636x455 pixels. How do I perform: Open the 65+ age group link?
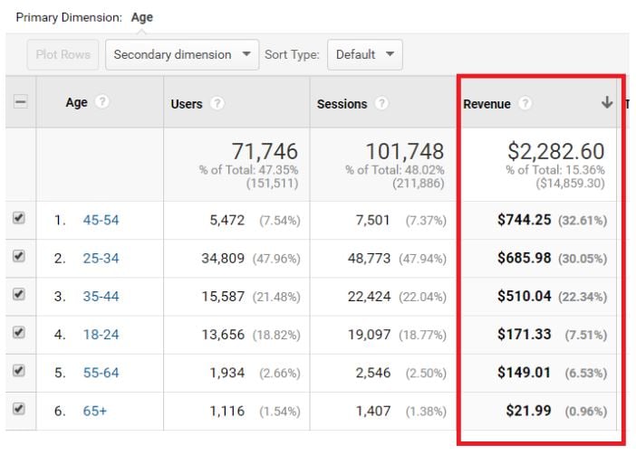[95, 411]
